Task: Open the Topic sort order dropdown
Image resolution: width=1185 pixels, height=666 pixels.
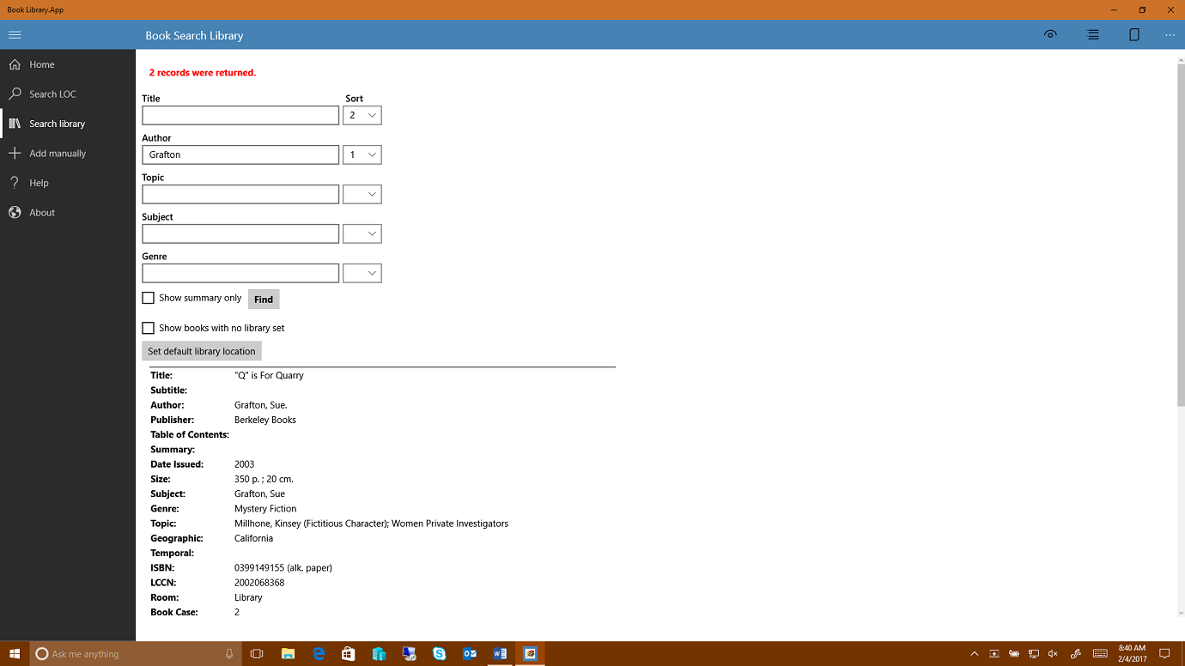Action: [362, 194]
